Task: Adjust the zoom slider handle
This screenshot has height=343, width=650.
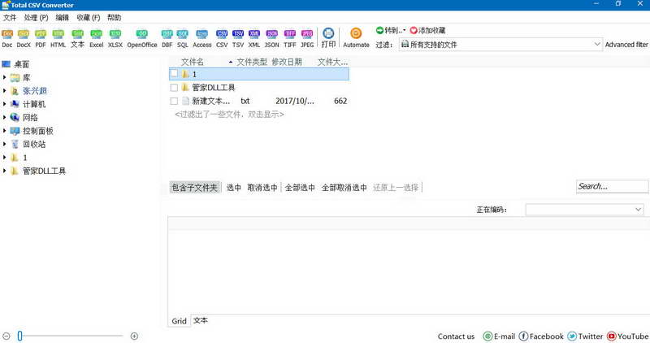Action: pyautogui.click(x=19, y=336)
